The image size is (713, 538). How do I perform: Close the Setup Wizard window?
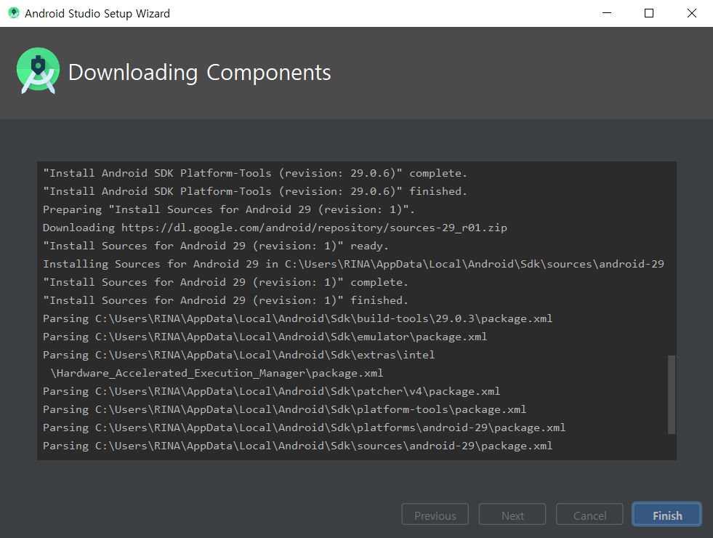[x=692, y=13]
